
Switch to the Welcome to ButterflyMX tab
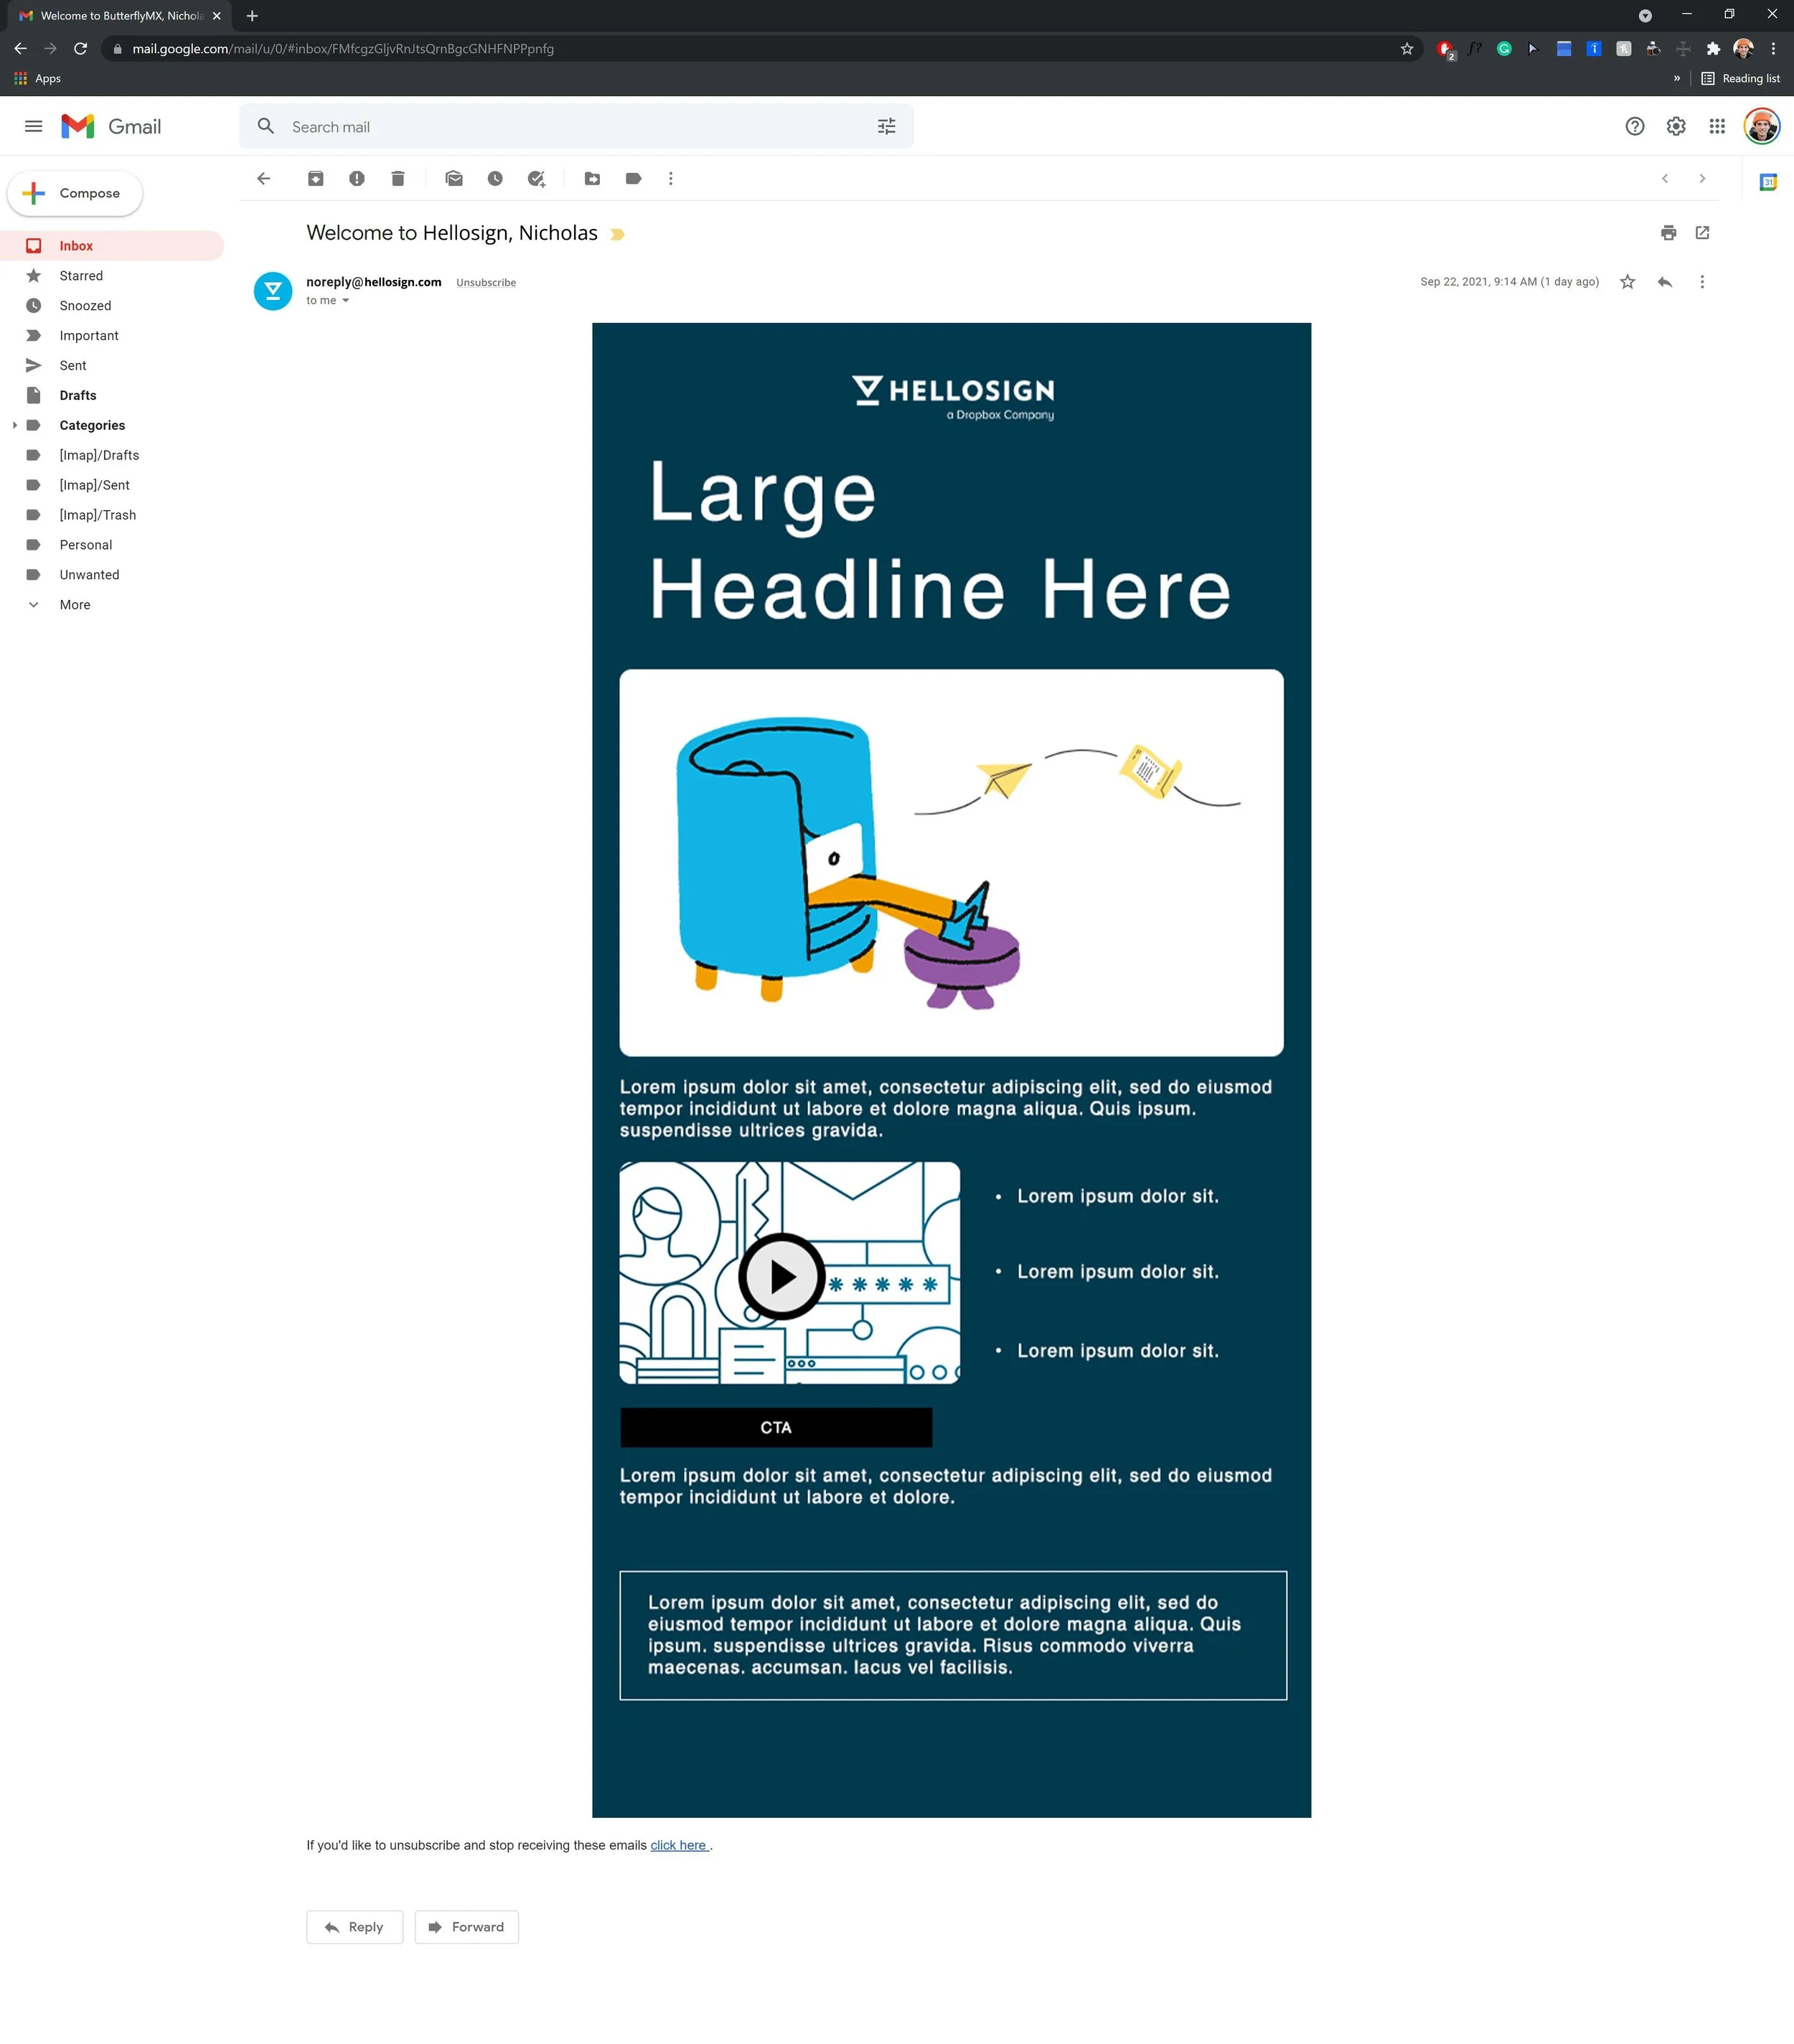(x=115, y=15)
